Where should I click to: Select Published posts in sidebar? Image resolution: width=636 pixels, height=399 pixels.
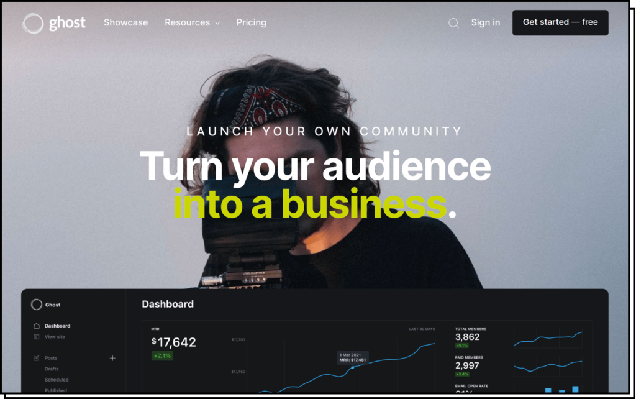tap(55, 390)
